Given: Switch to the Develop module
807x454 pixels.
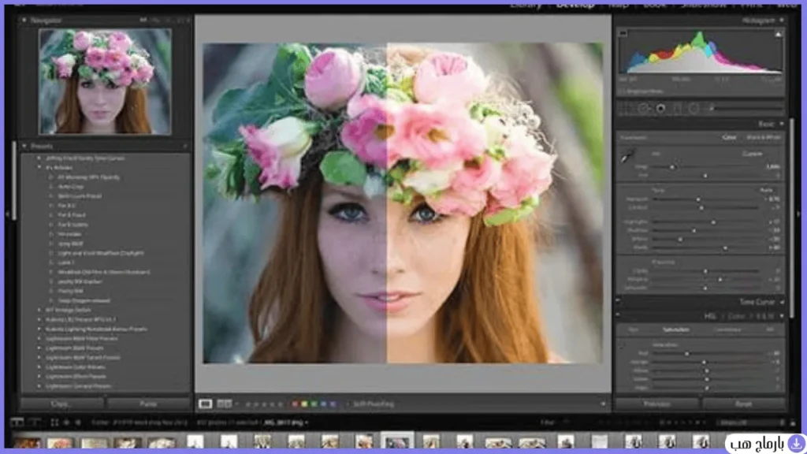Looking at the screenshot, I should pyautogui.click(x=575, y=6).
